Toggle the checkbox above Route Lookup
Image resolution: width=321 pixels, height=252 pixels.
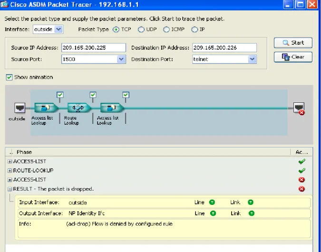(93, 95)
